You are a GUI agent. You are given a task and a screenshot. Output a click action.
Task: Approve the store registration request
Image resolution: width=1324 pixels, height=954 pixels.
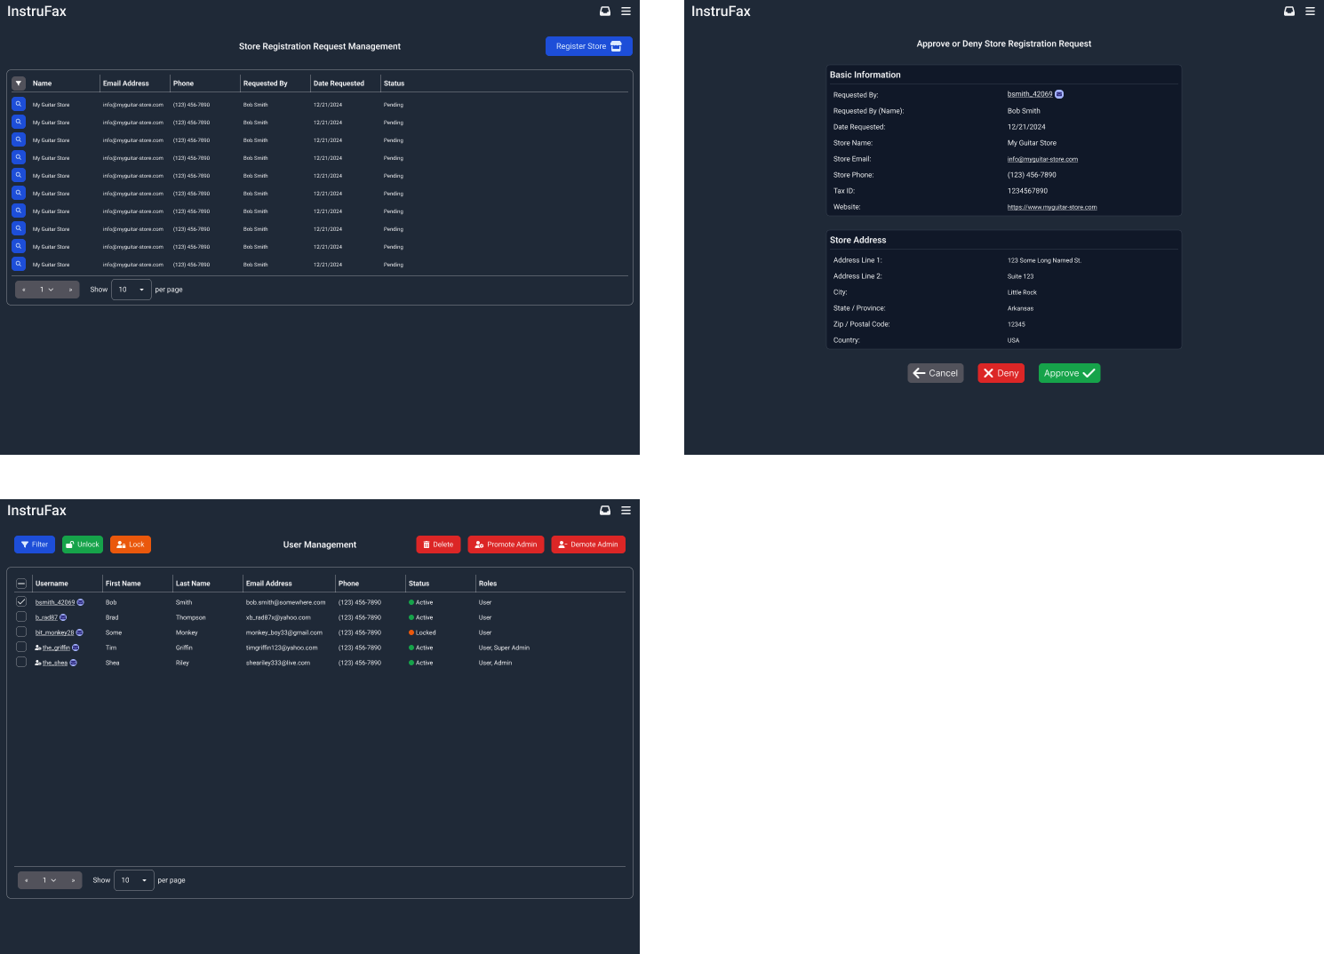coord(1069,373)
